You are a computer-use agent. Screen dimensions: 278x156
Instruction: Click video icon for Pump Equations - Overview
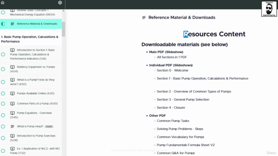coord(12,113)
